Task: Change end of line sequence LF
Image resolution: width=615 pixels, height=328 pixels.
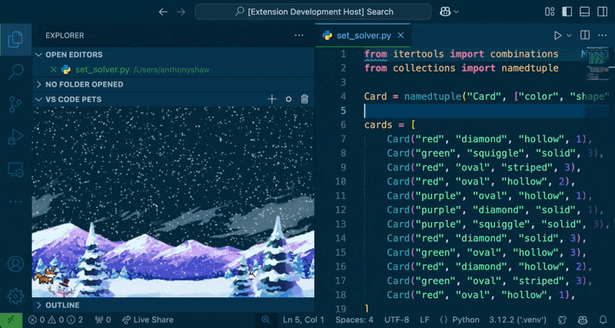Action: 425,320
